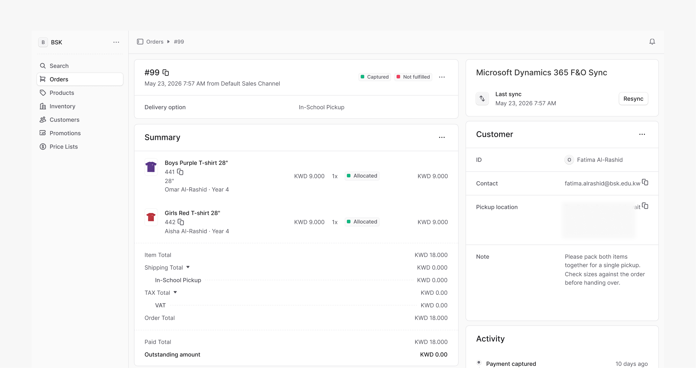Open the notifications bell
Screen dimensions: 696x368
click(x=652, y=42)
